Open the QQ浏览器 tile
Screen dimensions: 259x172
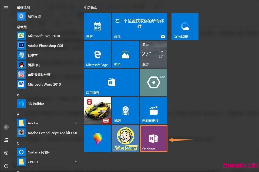185,27
